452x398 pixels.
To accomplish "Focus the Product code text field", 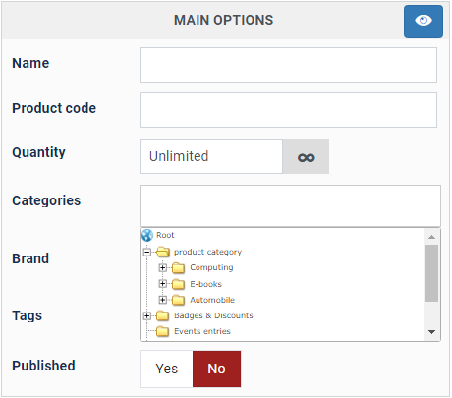I will [x=288, y=110].
